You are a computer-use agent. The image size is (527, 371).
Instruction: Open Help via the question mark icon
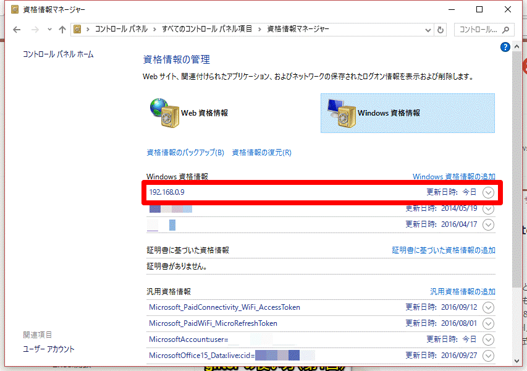(505, 47)
